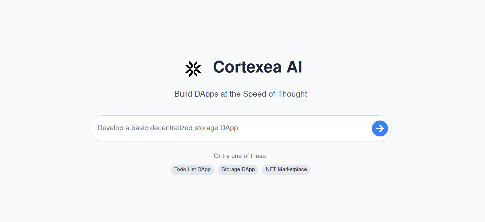
Task: Try the Storage DApp example prompt
Action: tap(238, 170)
